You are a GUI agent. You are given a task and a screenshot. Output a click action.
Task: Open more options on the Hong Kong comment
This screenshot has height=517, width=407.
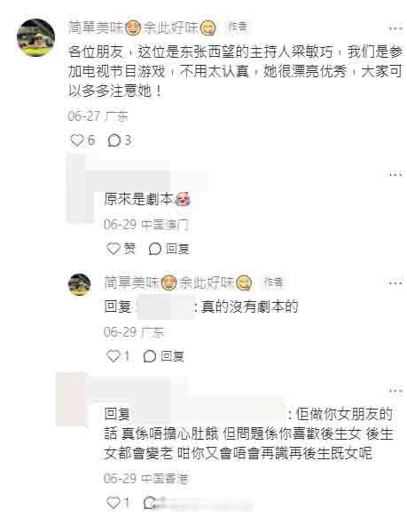pyautogui.click(x=395, y=391)
